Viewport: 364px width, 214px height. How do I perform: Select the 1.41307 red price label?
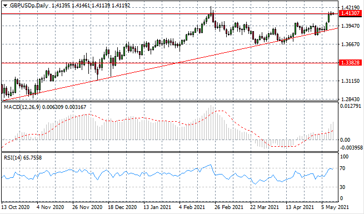(x=351, y=13)
